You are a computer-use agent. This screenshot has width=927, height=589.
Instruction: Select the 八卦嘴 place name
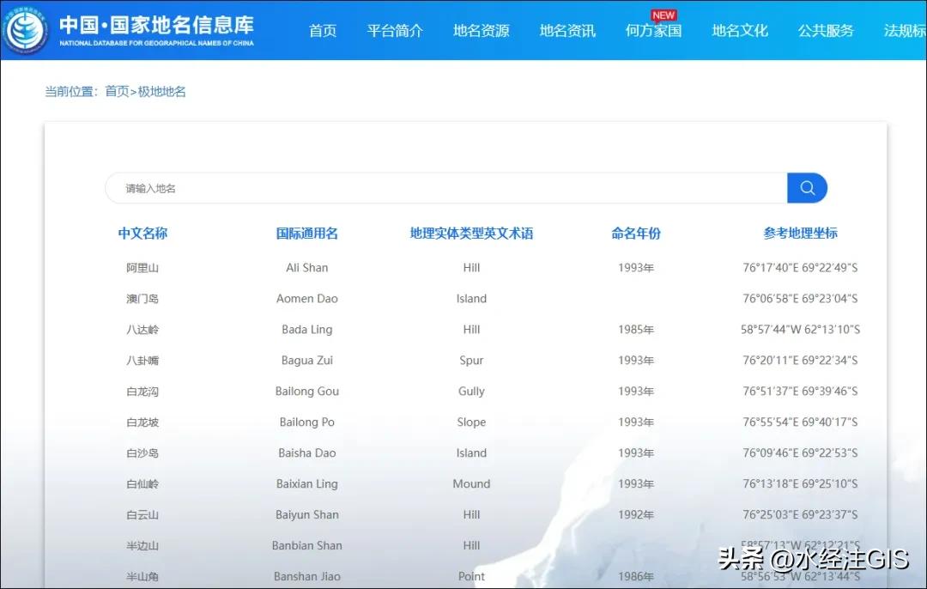pyautogui.click(x=142, y=360)
